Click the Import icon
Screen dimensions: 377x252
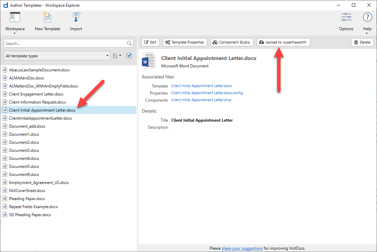(x=76, y=17)
